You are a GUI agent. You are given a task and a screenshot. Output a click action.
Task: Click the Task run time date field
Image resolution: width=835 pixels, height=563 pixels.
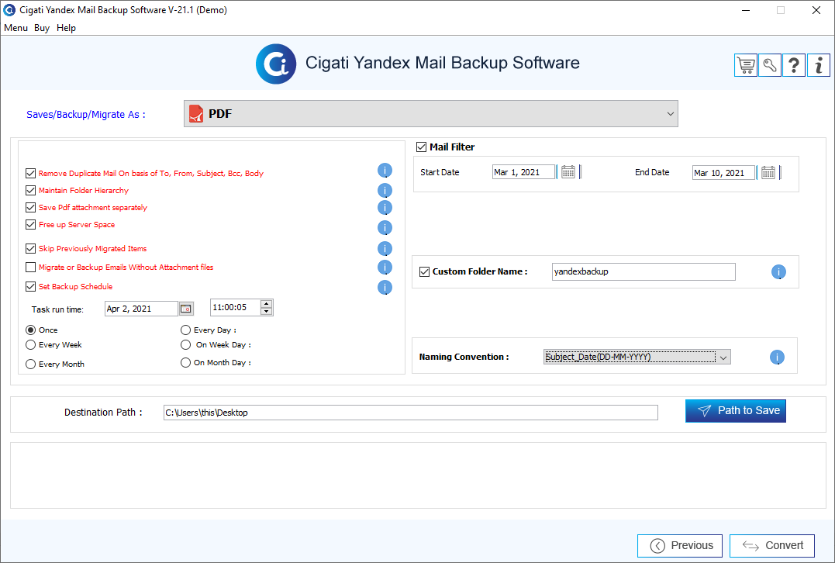141,309
